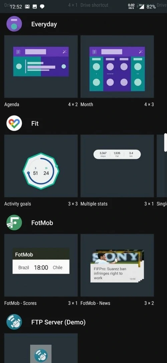The image size is (167, 363).
Task: Select the Everyday Agenda widget preview
Action: (41, 66)
